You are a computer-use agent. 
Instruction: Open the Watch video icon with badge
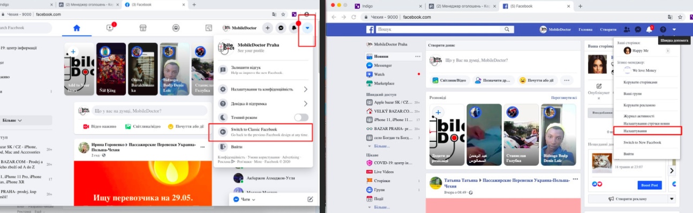[x=110, y=28]
